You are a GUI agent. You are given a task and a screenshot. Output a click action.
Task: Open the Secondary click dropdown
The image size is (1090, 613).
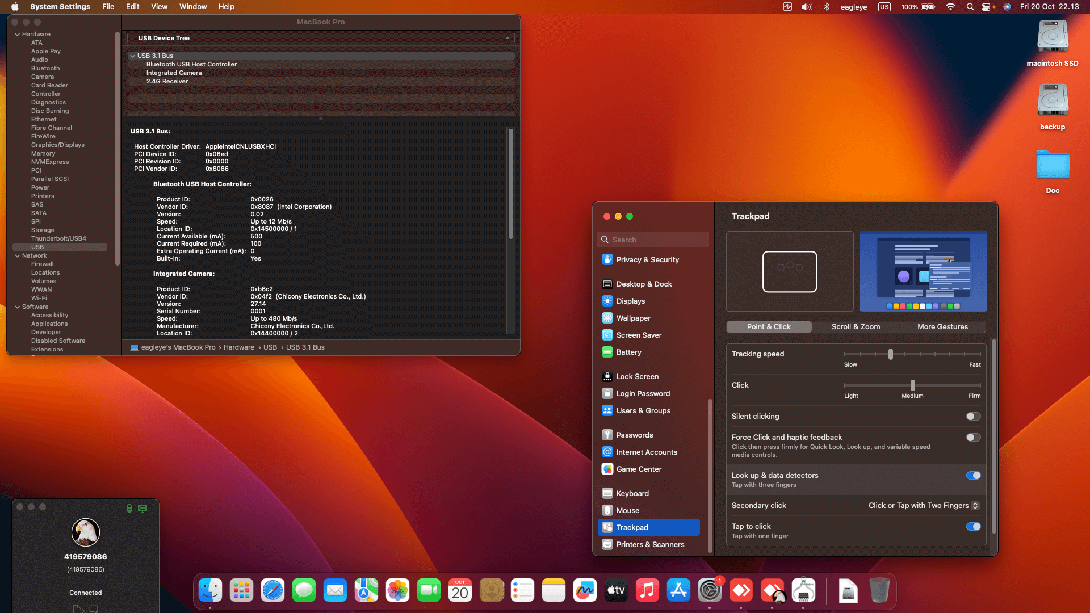pyautogui.click(x=923, y=506)
